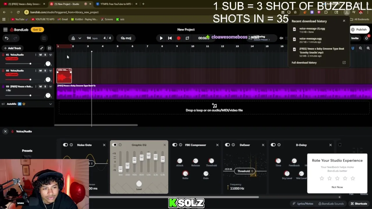Rate studio experience five stars
Viewport: 372px width, 209px height.
click(x=353, y=179)
